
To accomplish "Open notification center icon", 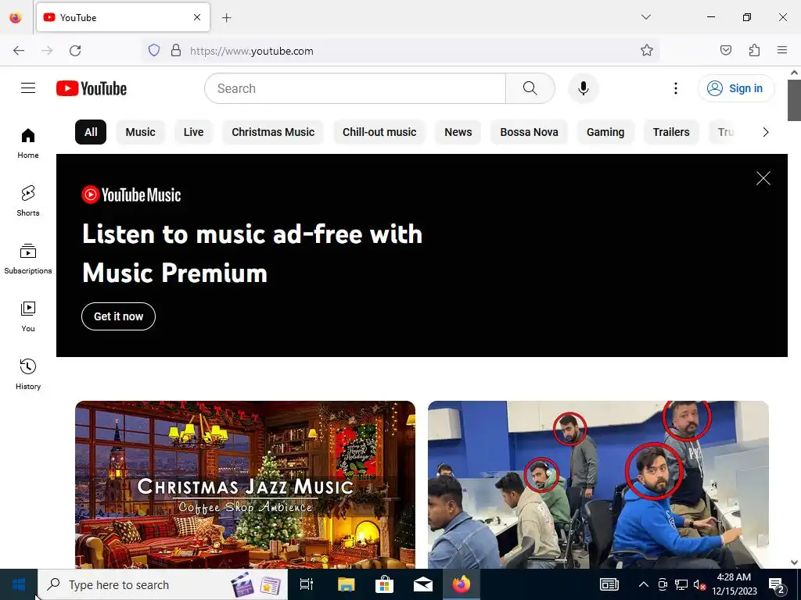I will tap(777, 584).
